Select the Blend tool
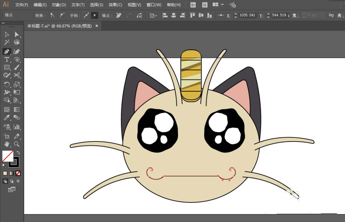Viewport: 345px width, 222px height. coord(17,117)
